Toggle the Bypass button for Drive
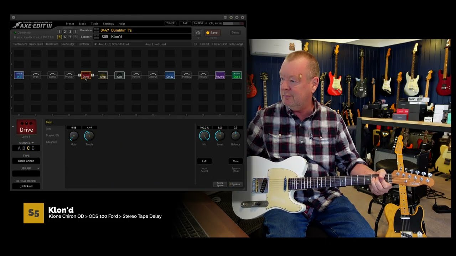456x256 pixels. coord(235,184)
